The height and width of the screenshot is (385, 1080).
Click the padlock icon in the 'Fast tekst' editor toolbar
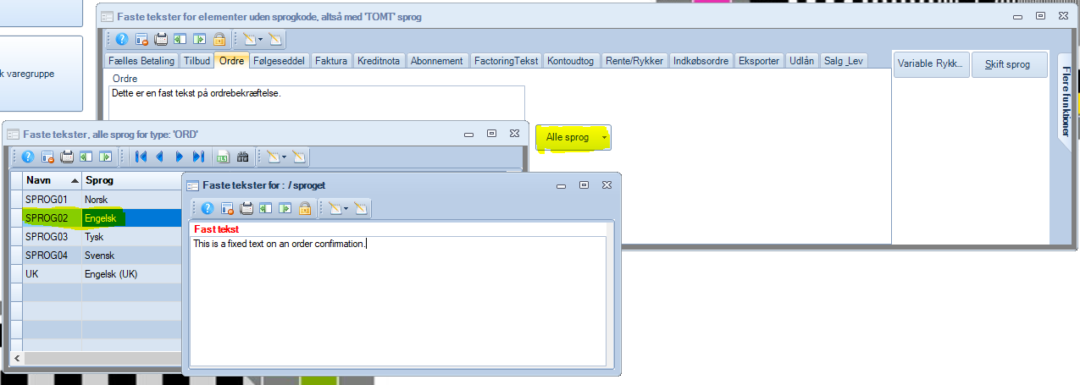[304, 208]
